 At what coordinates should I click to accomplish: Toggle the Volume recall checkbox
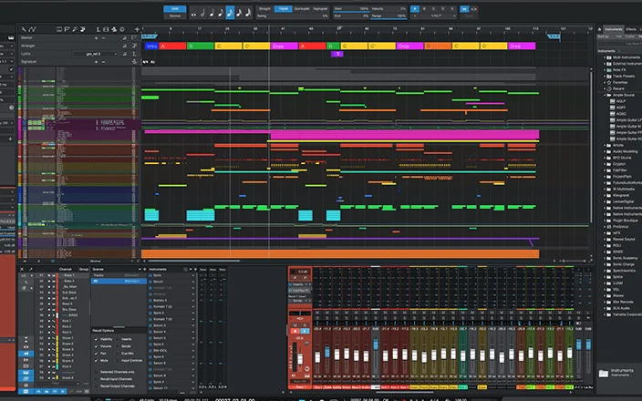(98, 346)
